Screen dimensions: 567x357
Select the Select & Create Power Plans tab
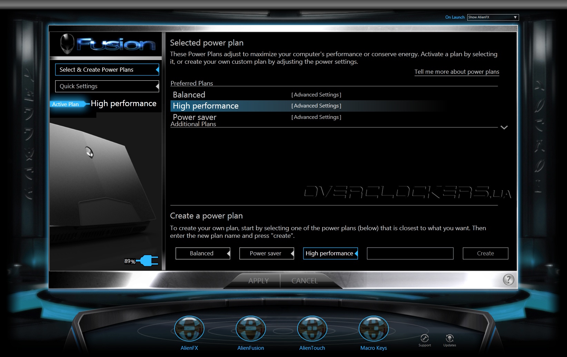[107, 70]
